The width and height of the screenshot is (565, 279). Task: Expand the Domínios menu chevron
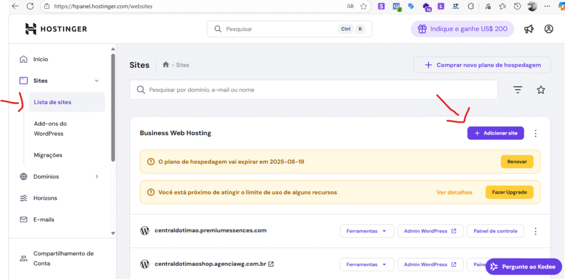97,176
